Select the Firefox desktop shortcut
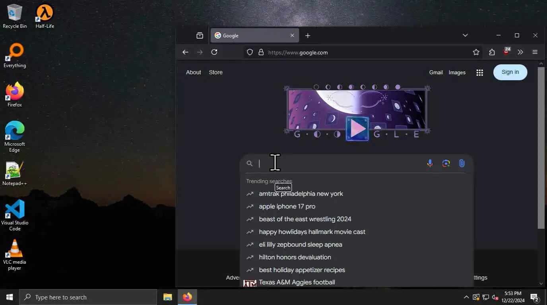Viewport: 547px width, 305px height. [15, 95]
